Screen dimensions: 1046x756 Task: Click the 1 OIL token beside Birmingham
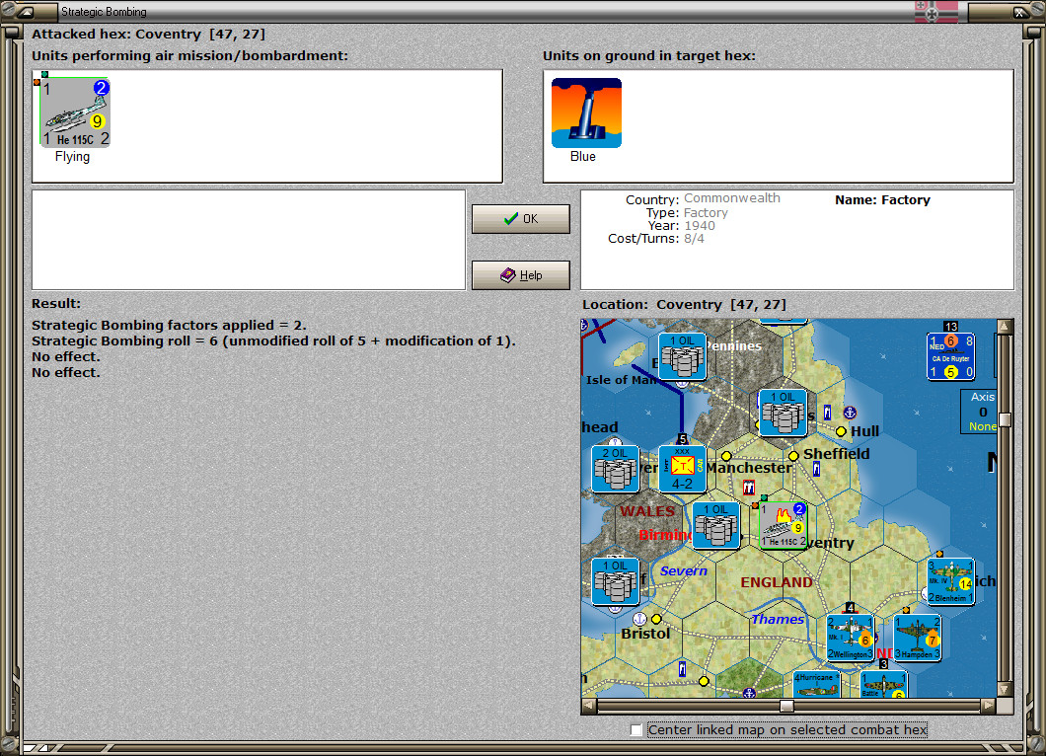coord(715,526)
